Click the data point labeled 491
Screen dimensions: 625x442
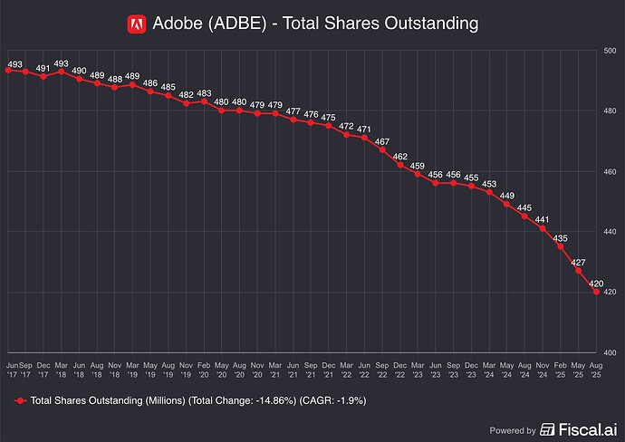(x=43, y=76)
